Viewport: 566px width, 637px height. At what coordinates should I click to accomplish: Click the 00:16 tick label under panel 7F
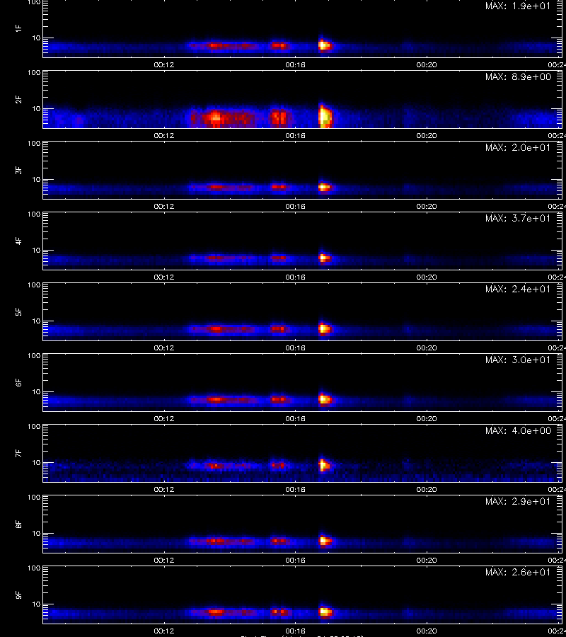295,490
